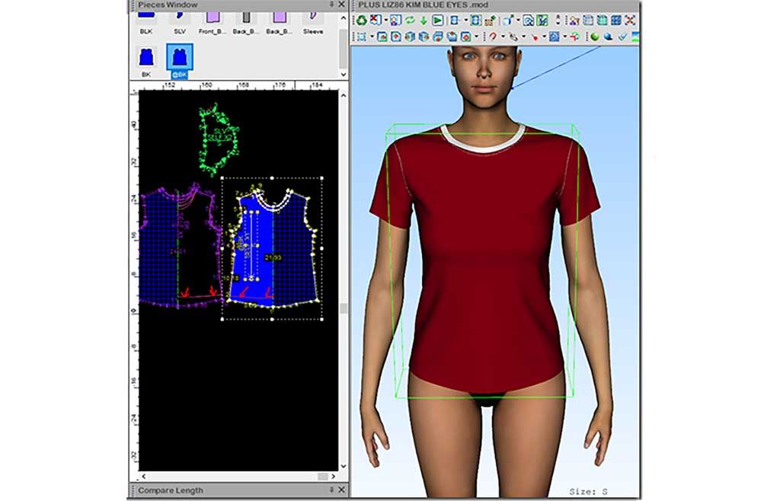Click the Pieces Window vertical scrollbar
780x501 pixels.
(x=343, y=46)
